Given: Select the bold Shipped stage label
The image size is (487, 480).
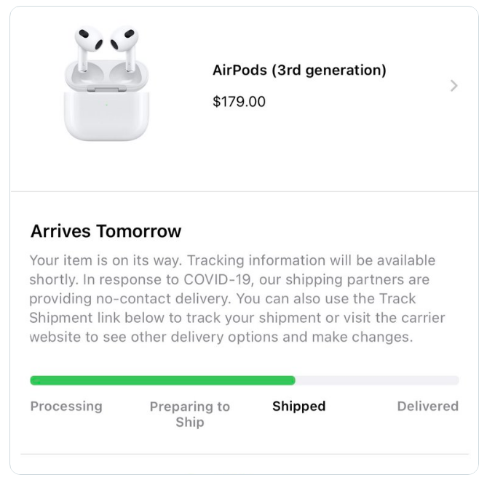Looking at the screenshot, I should pyautogui.click(x=298, y=406).
